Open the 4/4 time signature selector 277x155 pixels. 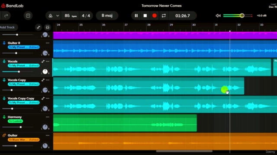86,15
